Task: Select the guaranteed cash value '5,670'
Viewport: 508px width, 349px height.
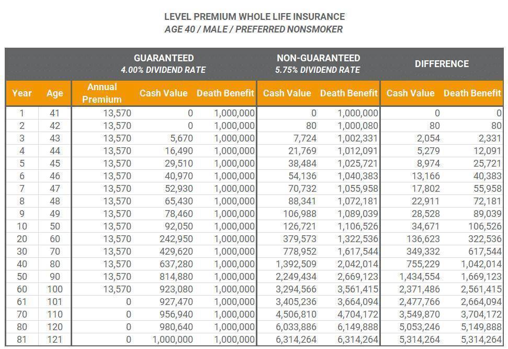Action: click(x=182, y=138)
